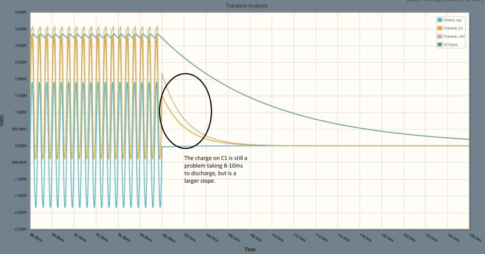Screen dimensions: 485x254
Task: Click the 96.00ms time tick label
Action: point(124,237)
